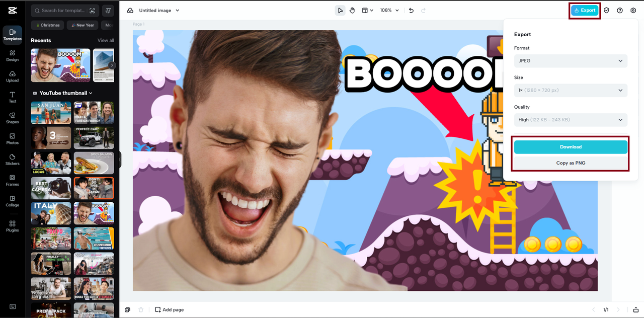644x318 pixels.
Task: Select the Christmas category chip
Action: click(x=47, y=25)
